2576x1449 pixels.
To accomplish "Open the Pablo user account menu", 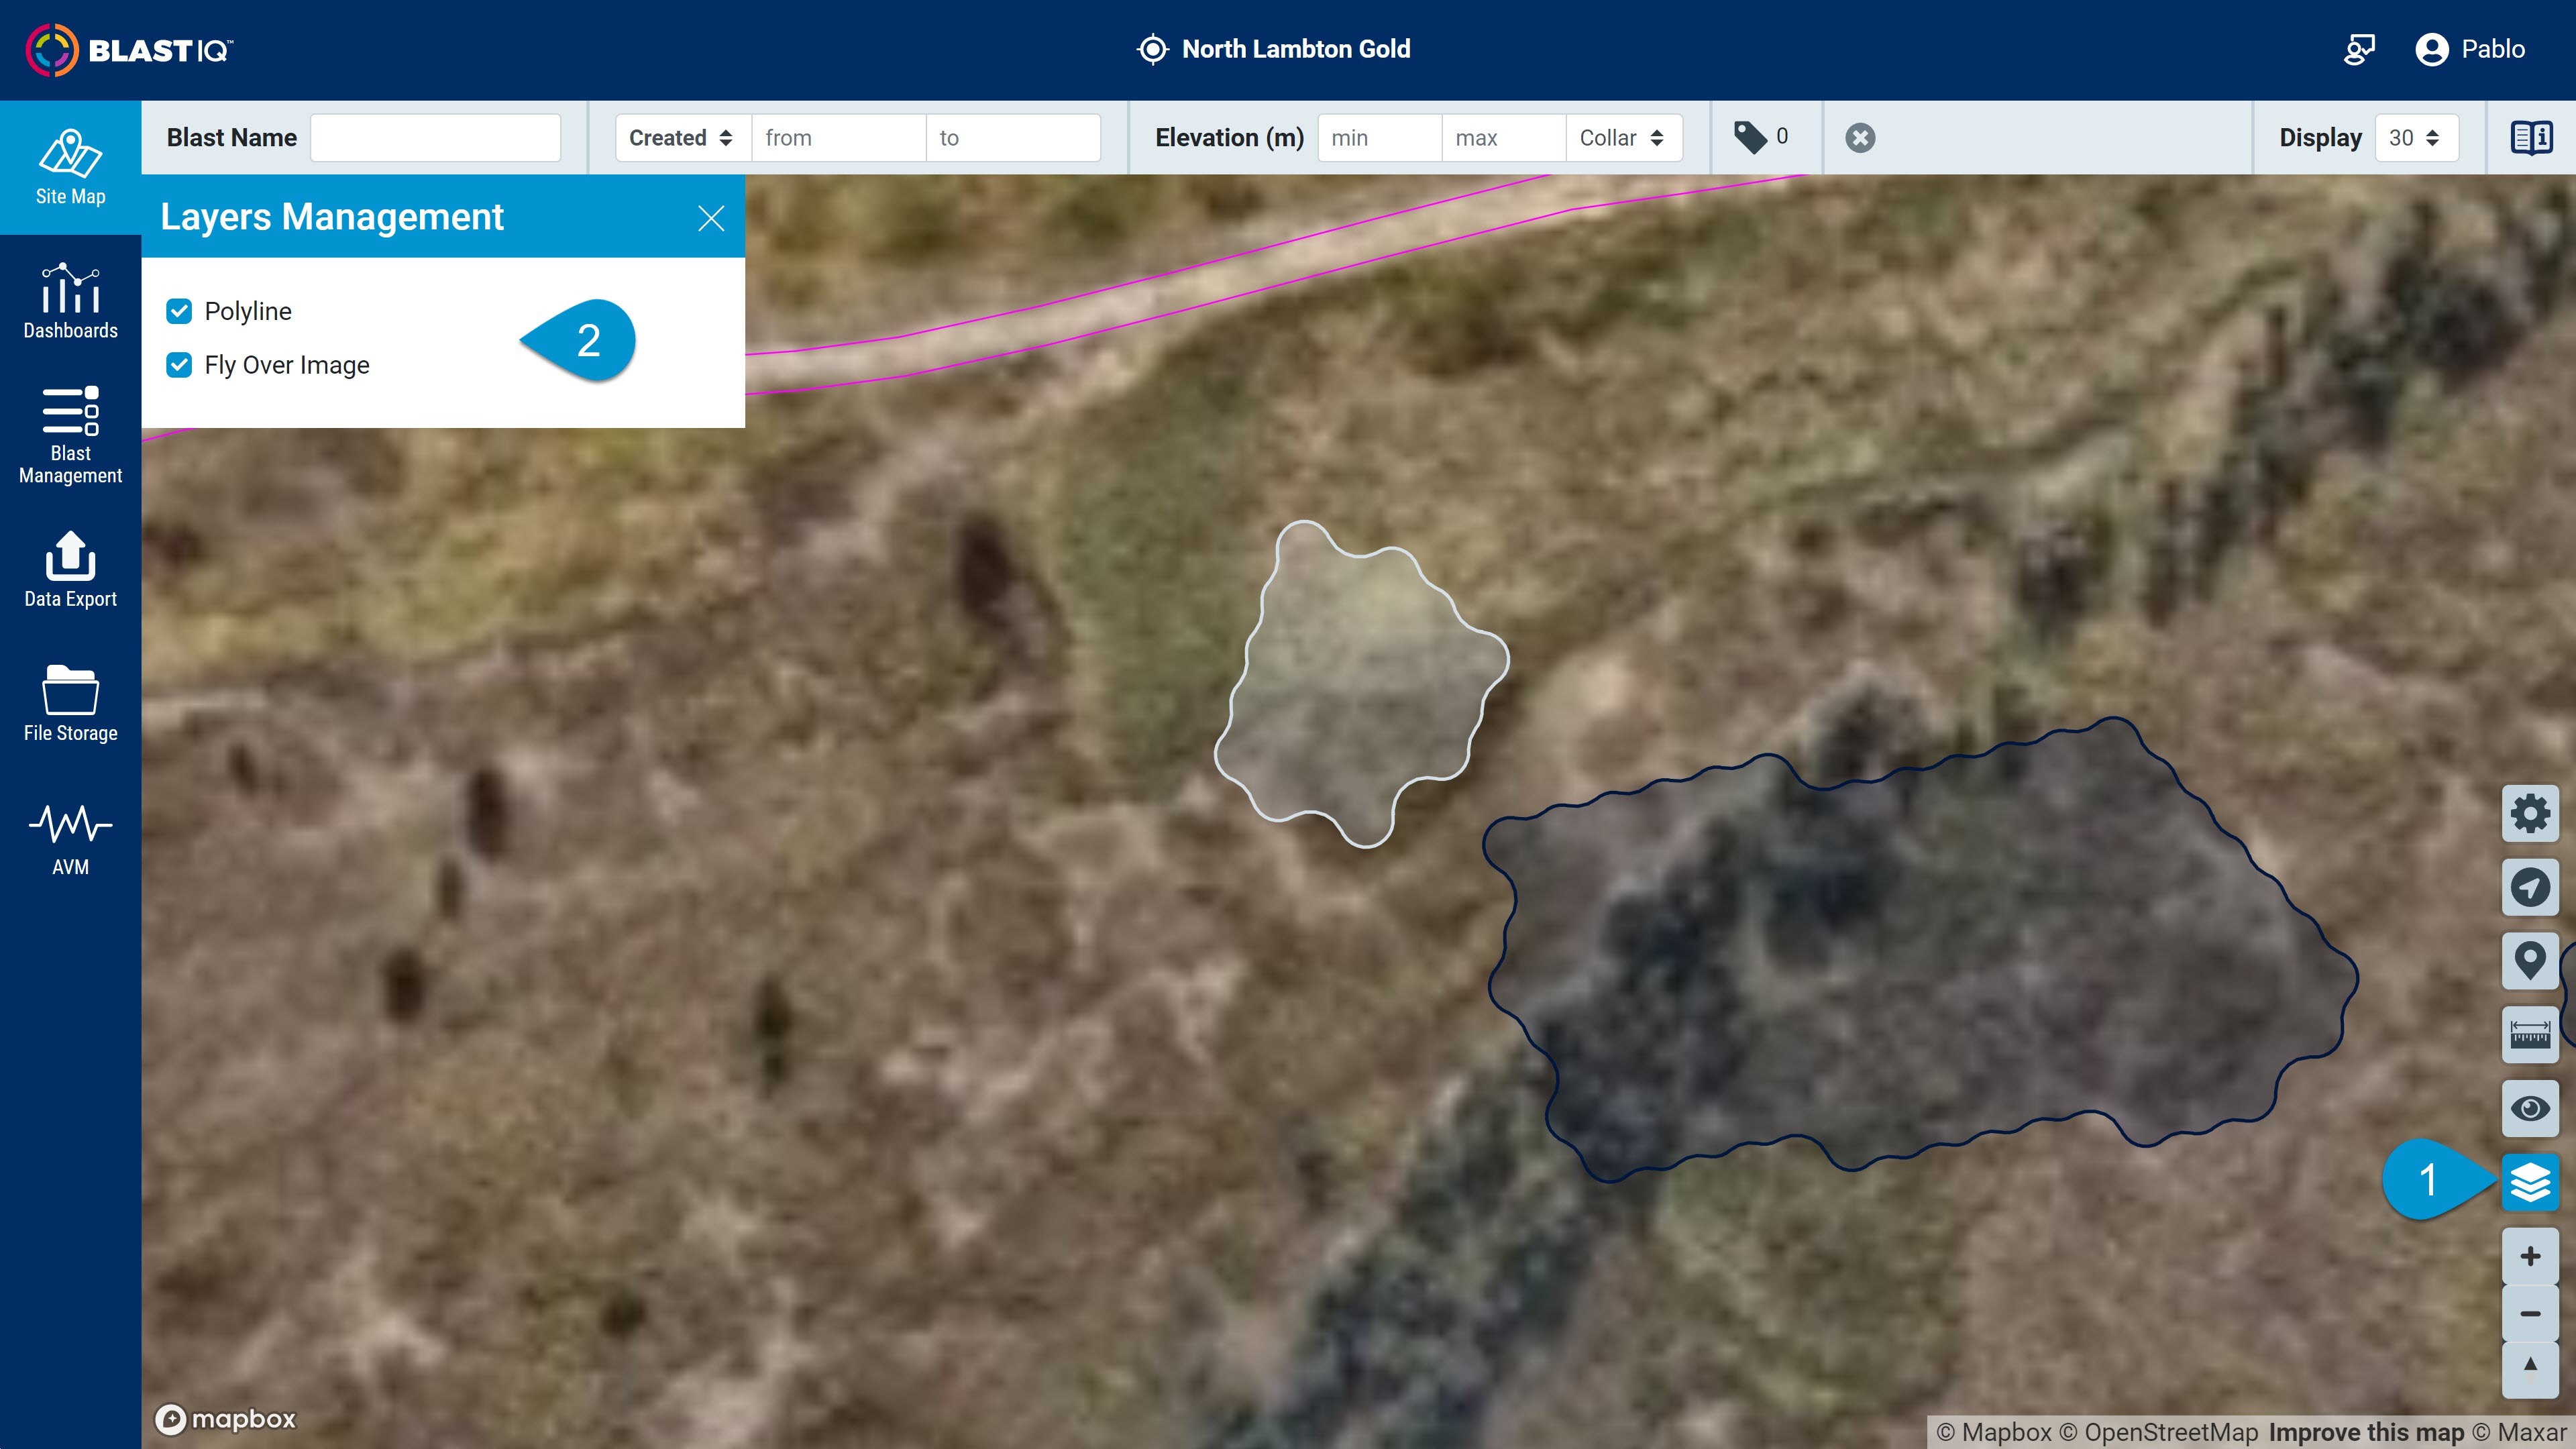I will pos(2470,49).
